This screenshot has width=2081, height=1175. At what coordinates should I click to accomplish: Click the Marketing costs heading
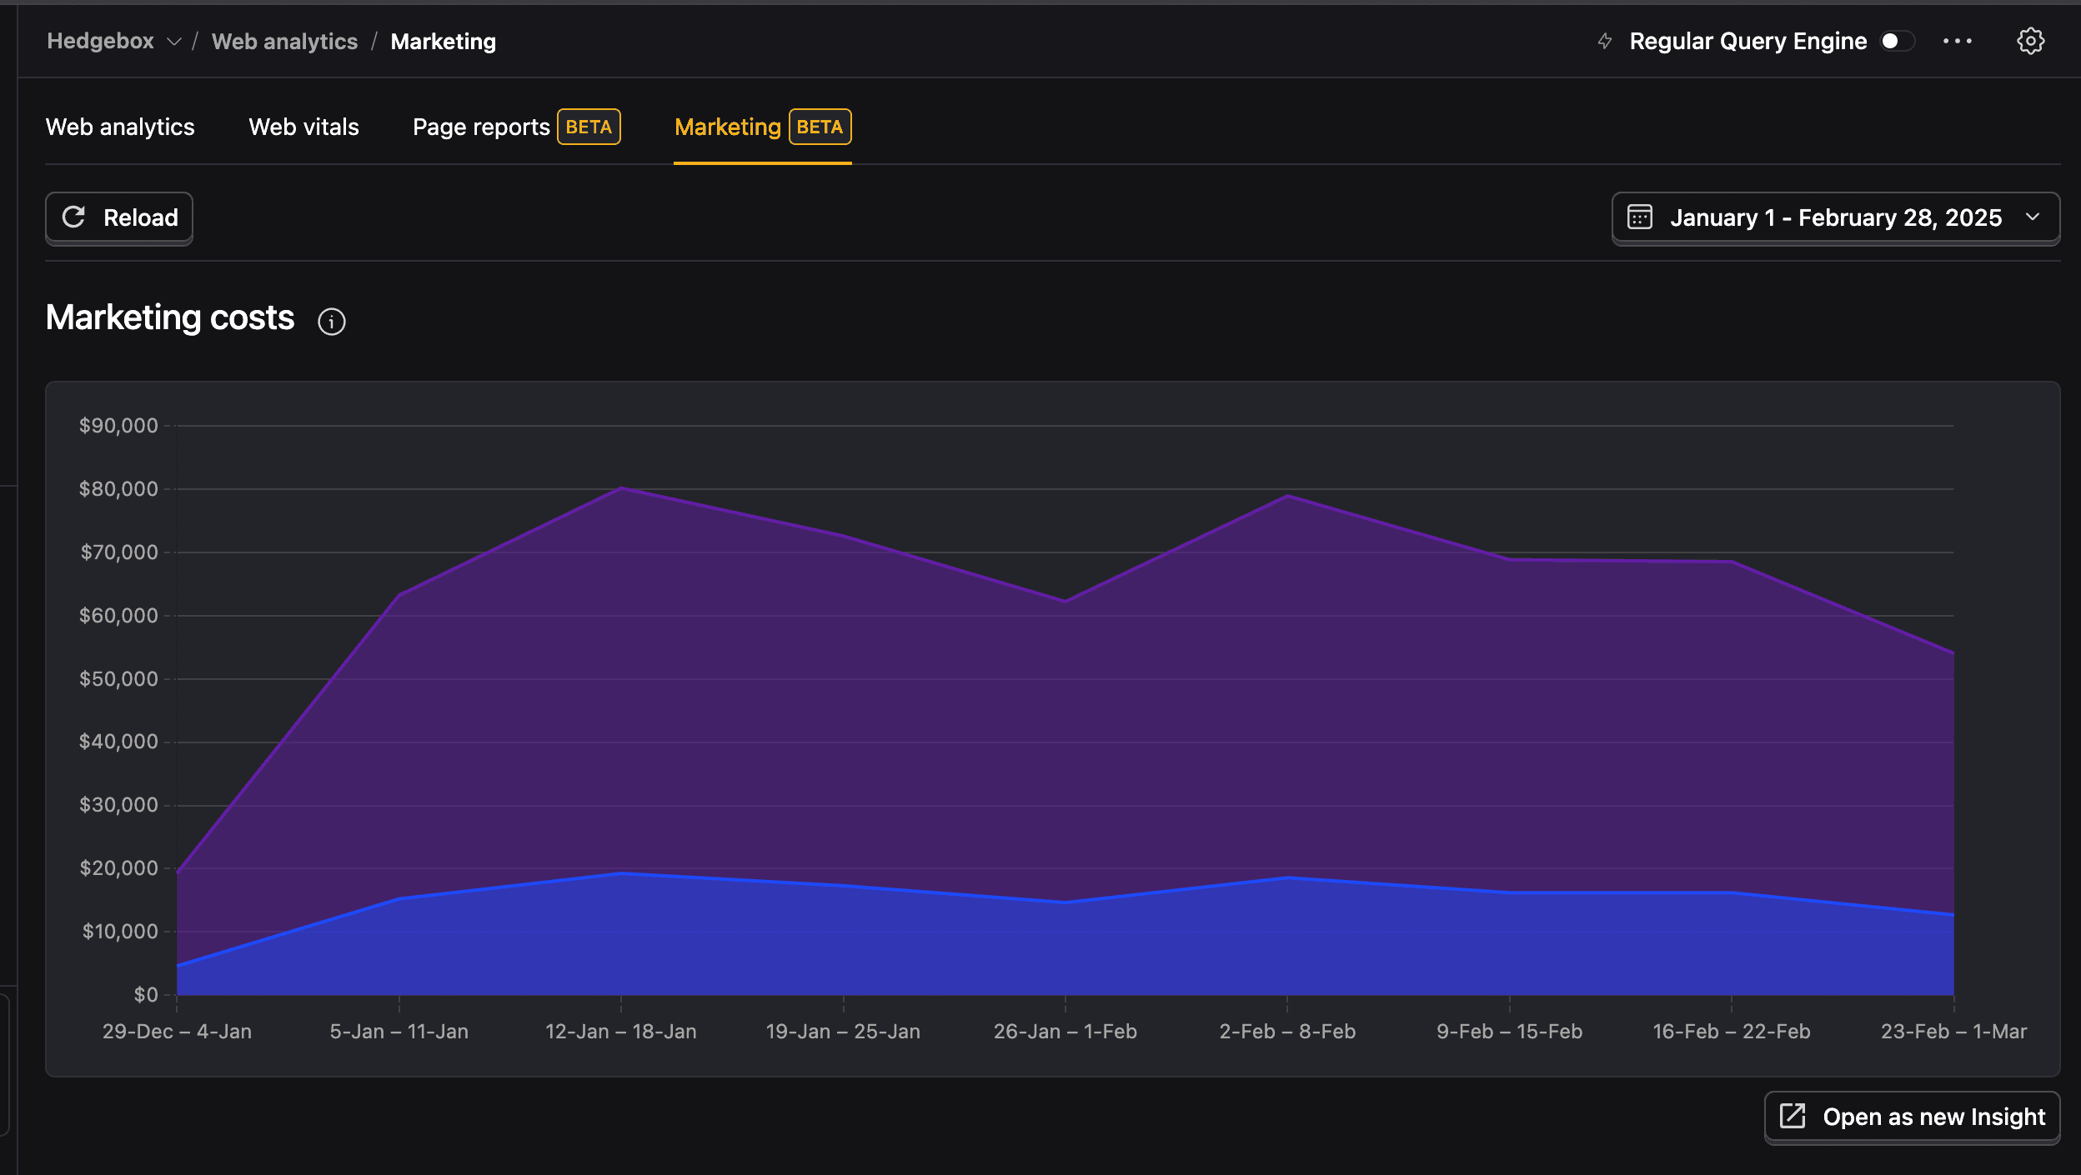point(170,317)
